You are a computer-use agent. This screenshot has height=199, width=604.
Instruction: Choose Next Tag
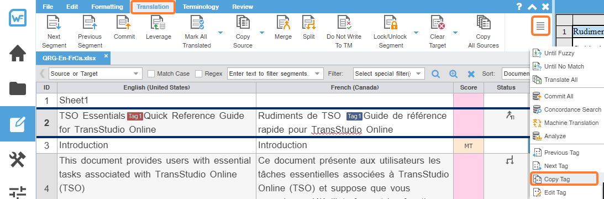click(556, 166)
